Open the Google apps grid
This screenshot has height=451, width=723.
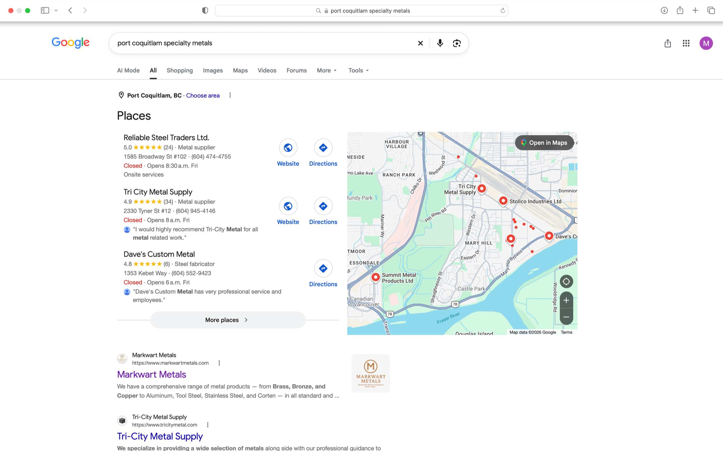[x=686, y=43]
